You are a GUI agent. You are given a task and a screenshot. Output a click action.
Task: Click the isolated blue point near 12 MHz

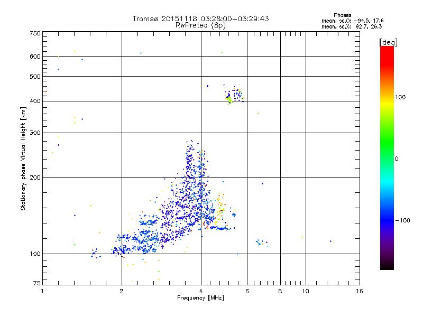tap(331, 241)
